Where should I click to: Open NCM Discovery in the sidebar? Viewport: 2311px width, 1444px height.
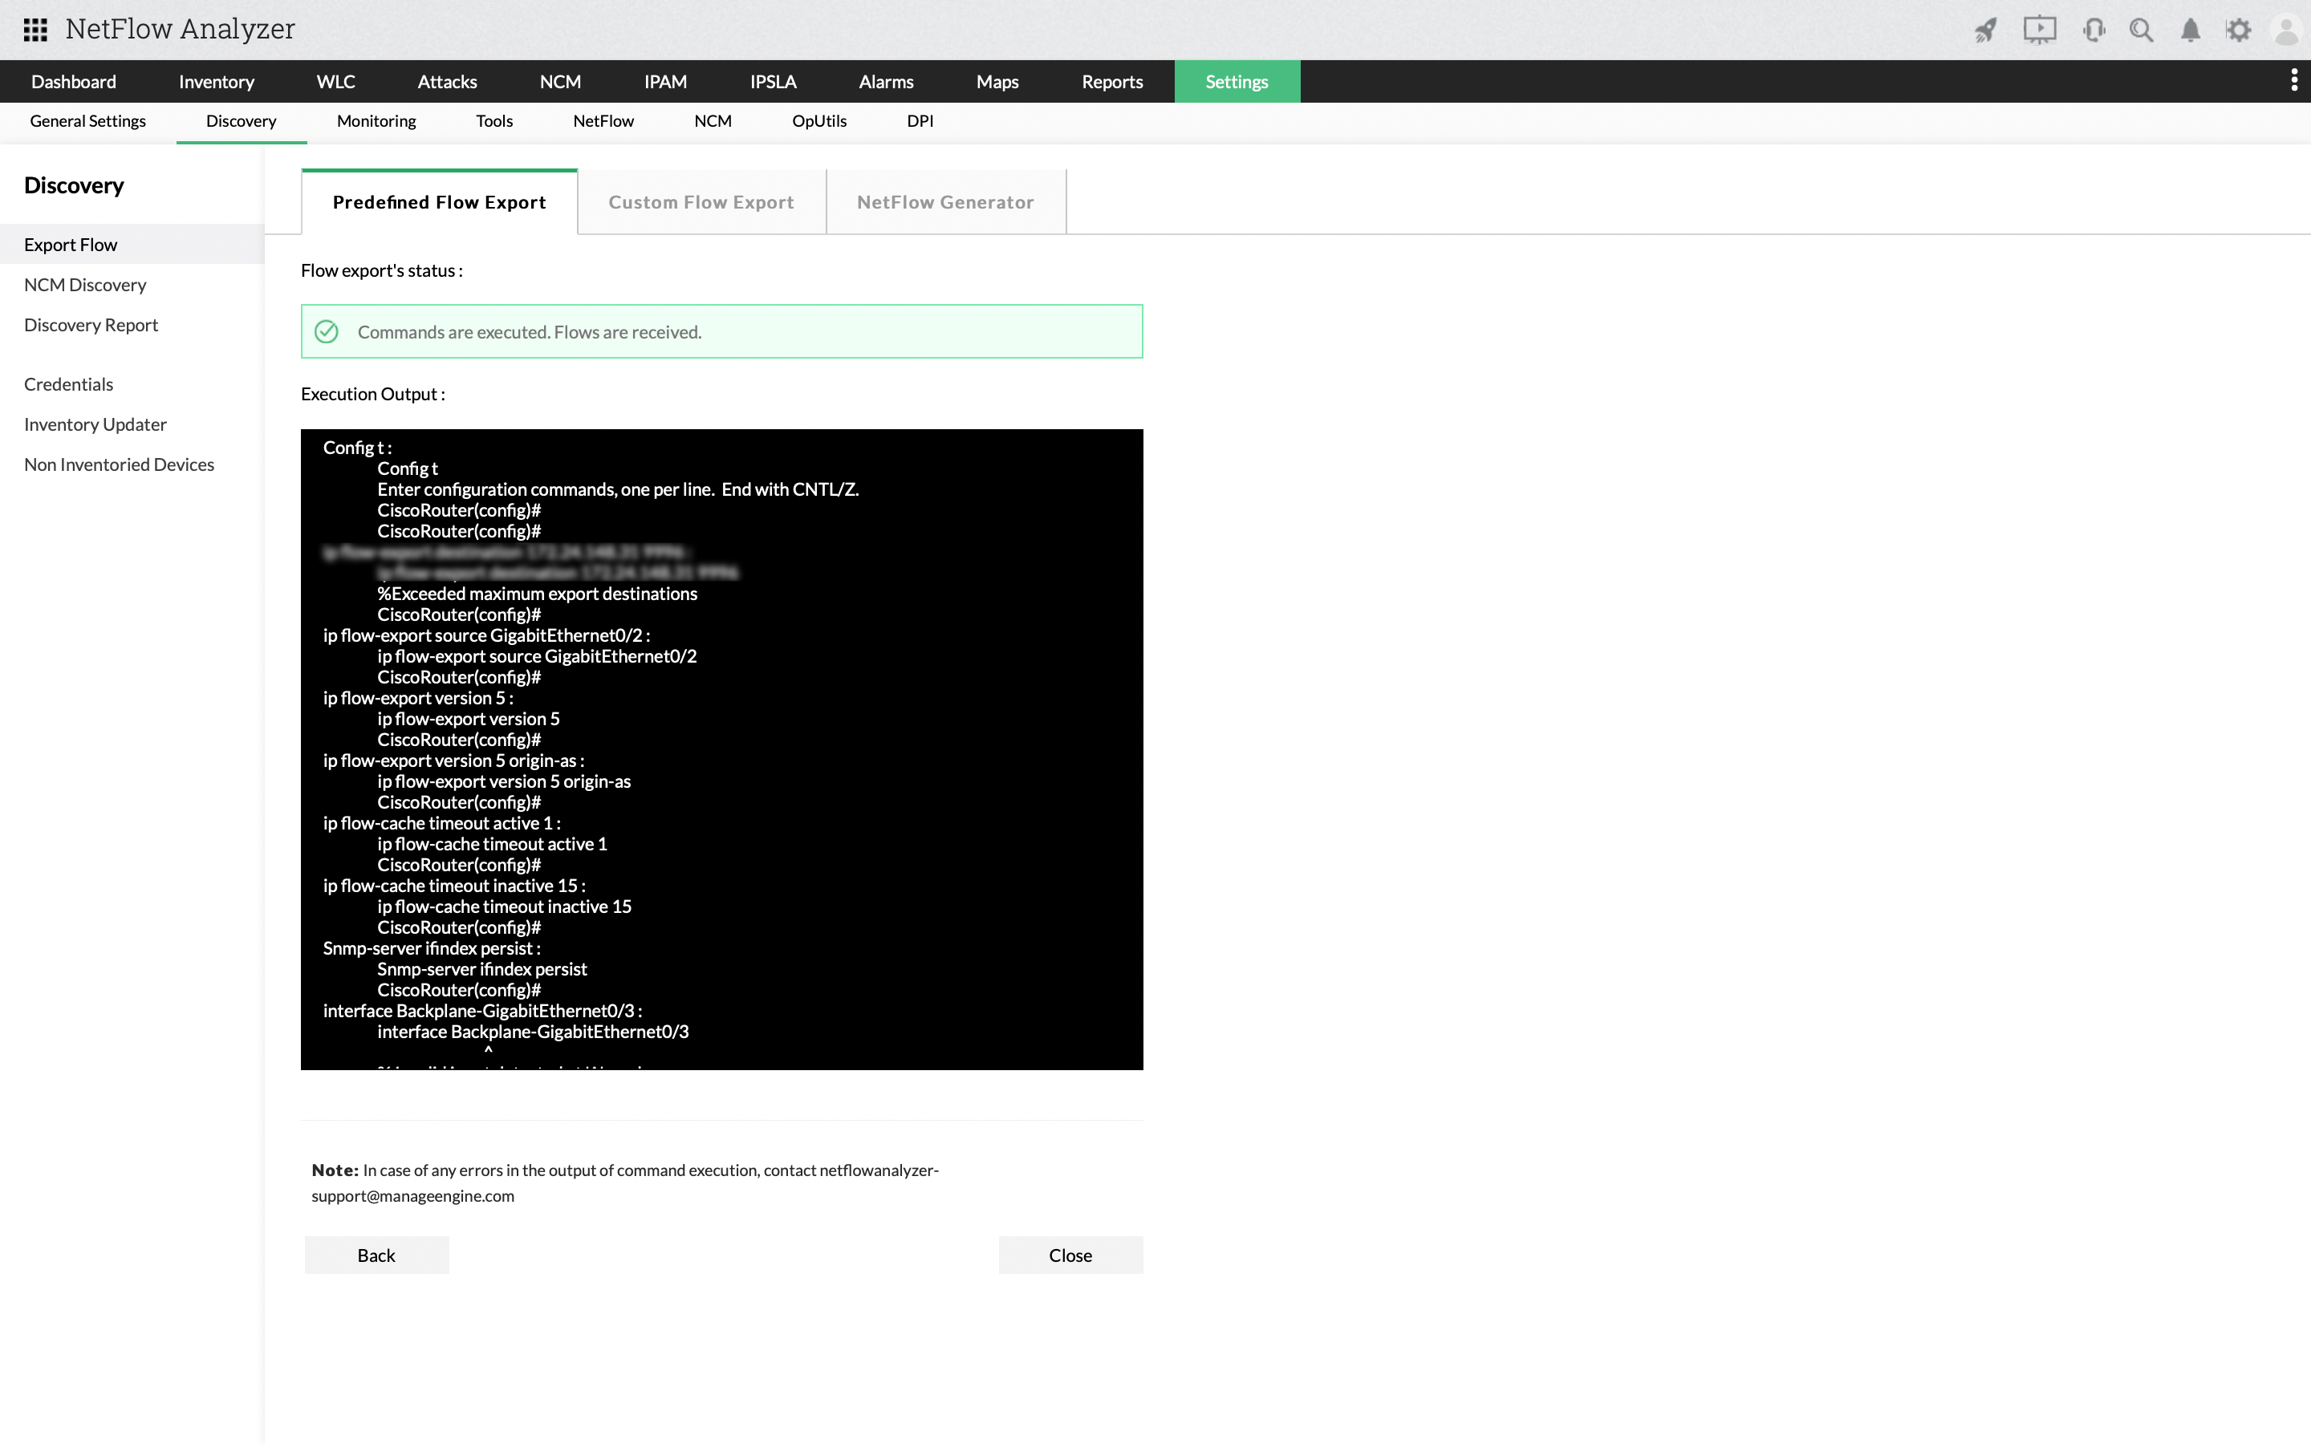pyautogui.click(x=85, y=285)
